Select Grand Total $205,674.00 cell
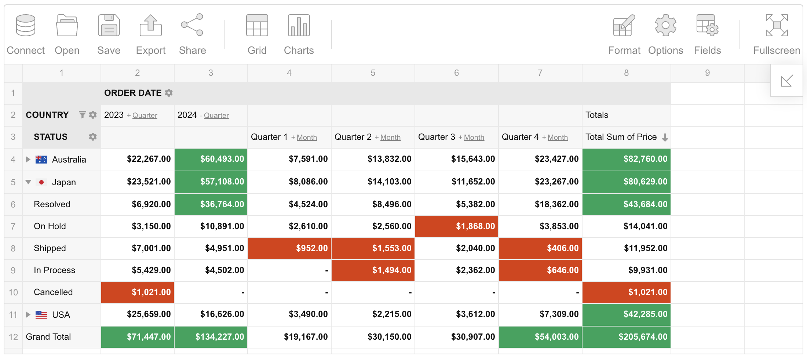 click(x=627, y=337)
